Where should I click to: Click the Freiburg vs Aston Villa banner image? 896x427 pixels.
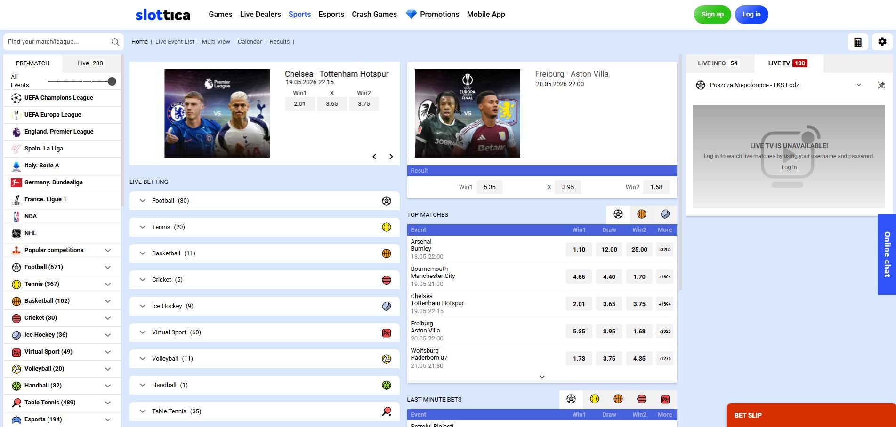(x=468, y=113)
